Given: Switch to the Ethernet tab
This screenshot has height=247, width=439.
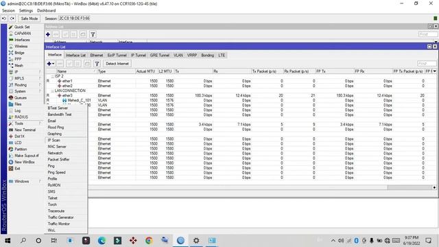Looking at the screenshot, I should [x=97, y=55].
